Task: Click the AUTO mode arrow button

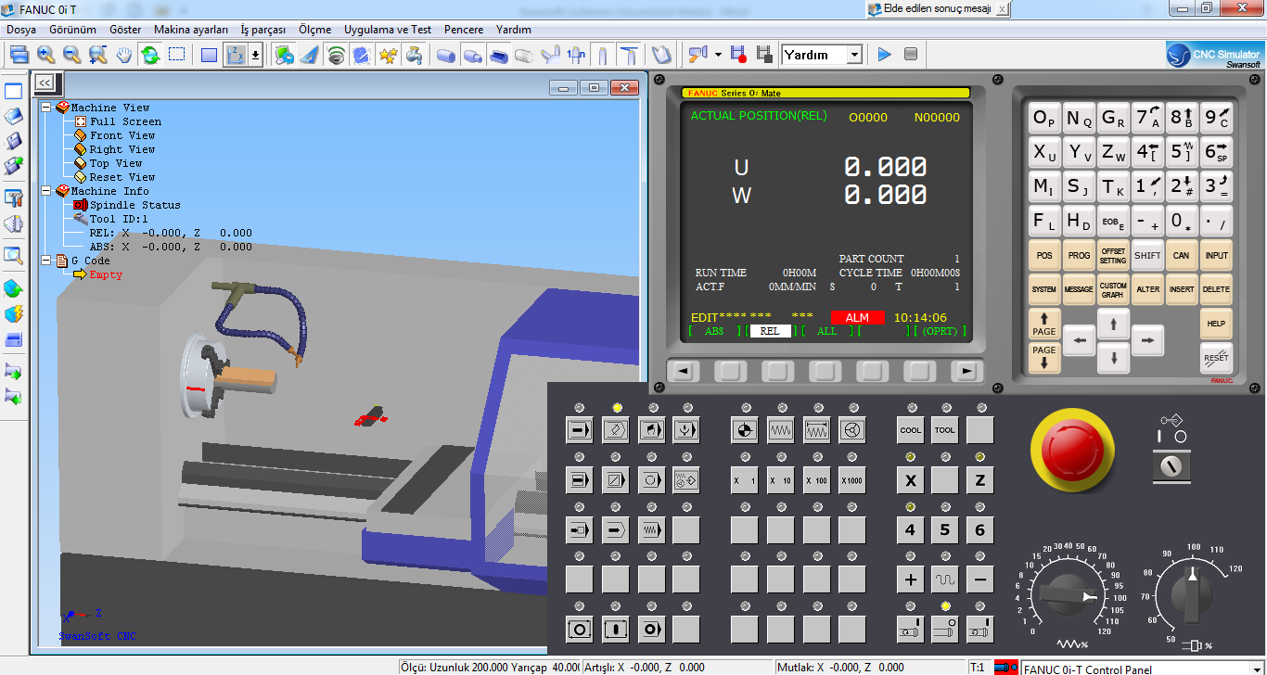Action: [x=580, y=430]
